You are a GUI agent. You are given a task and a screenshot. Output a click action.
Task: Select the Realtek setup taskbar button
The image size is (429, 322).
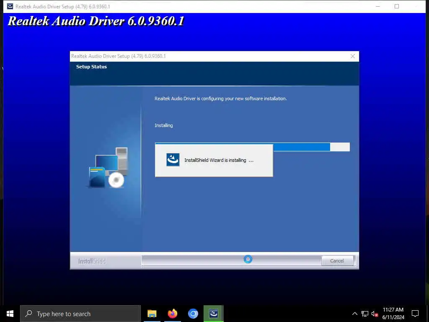(213, 314)
